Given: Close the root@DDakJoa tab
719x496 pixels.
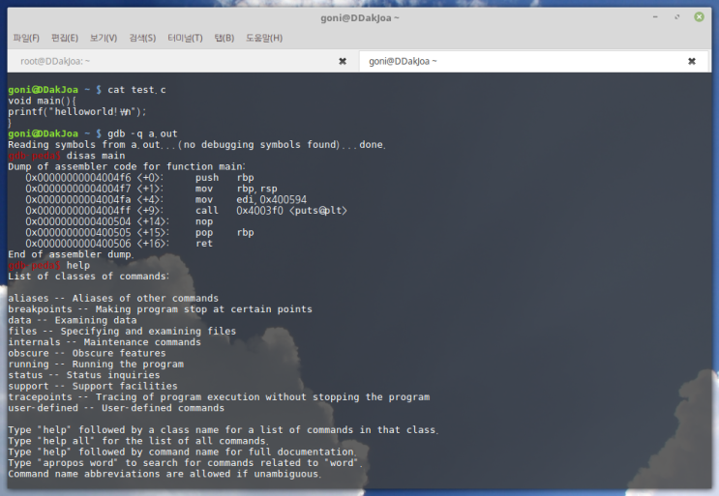Looking at the screenshot, I should pos(343,61).
